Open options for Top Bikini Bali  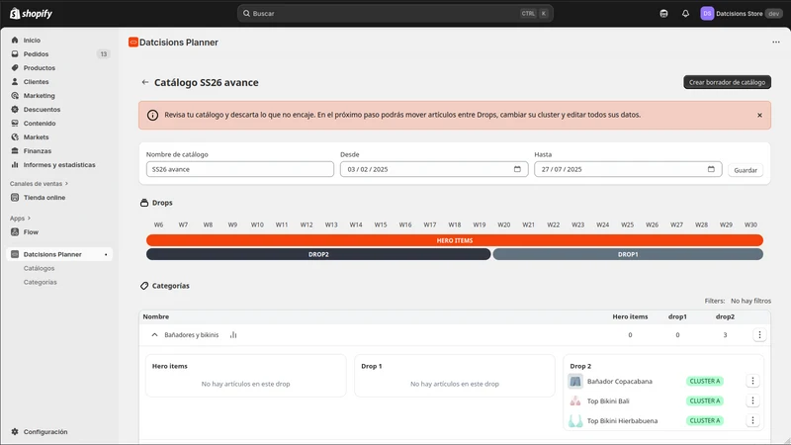[x=752, y=400]
